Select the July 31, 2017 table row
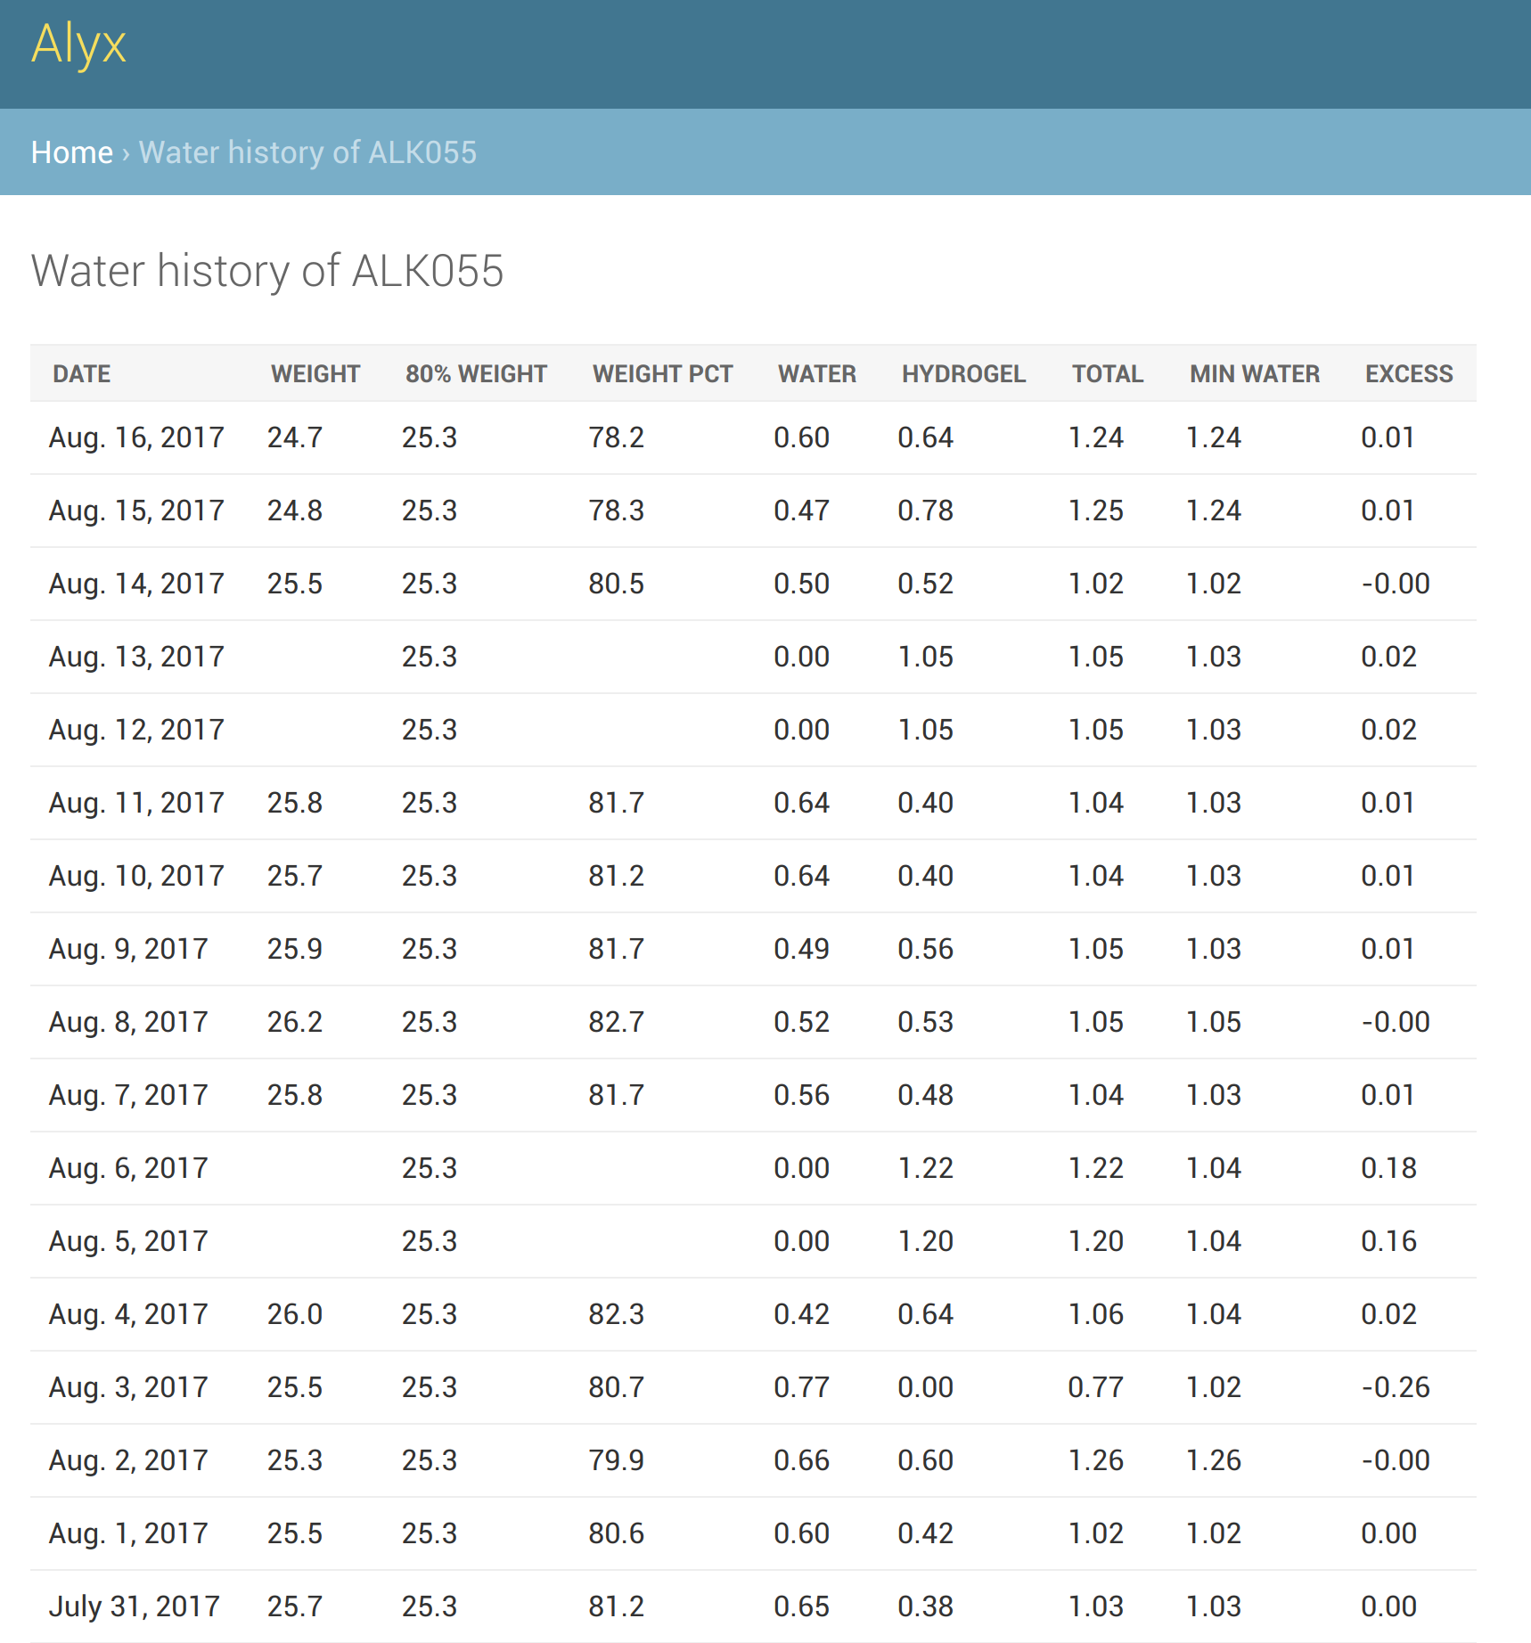 (134, 1606)
